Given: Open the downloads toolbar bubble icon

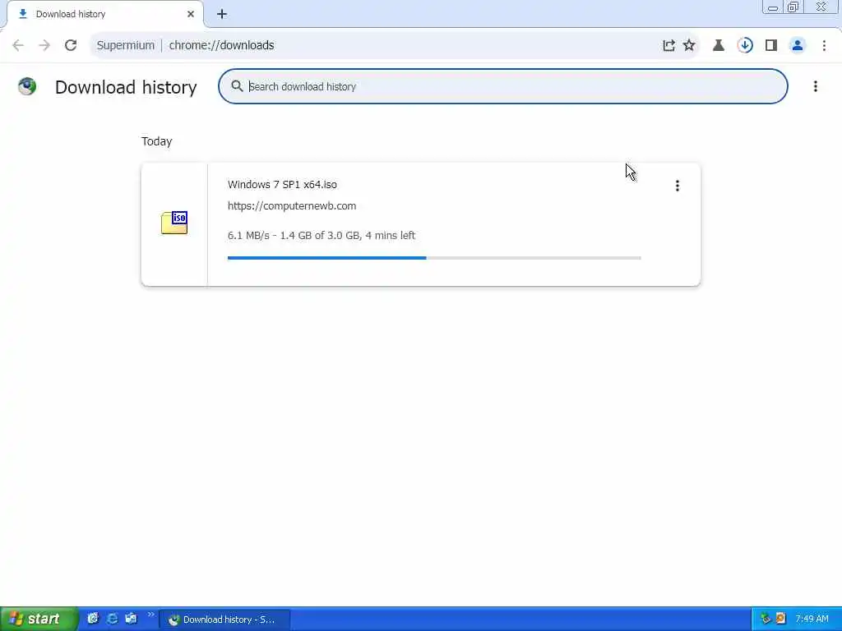Looking at the screenshot, I should (745, 45).
